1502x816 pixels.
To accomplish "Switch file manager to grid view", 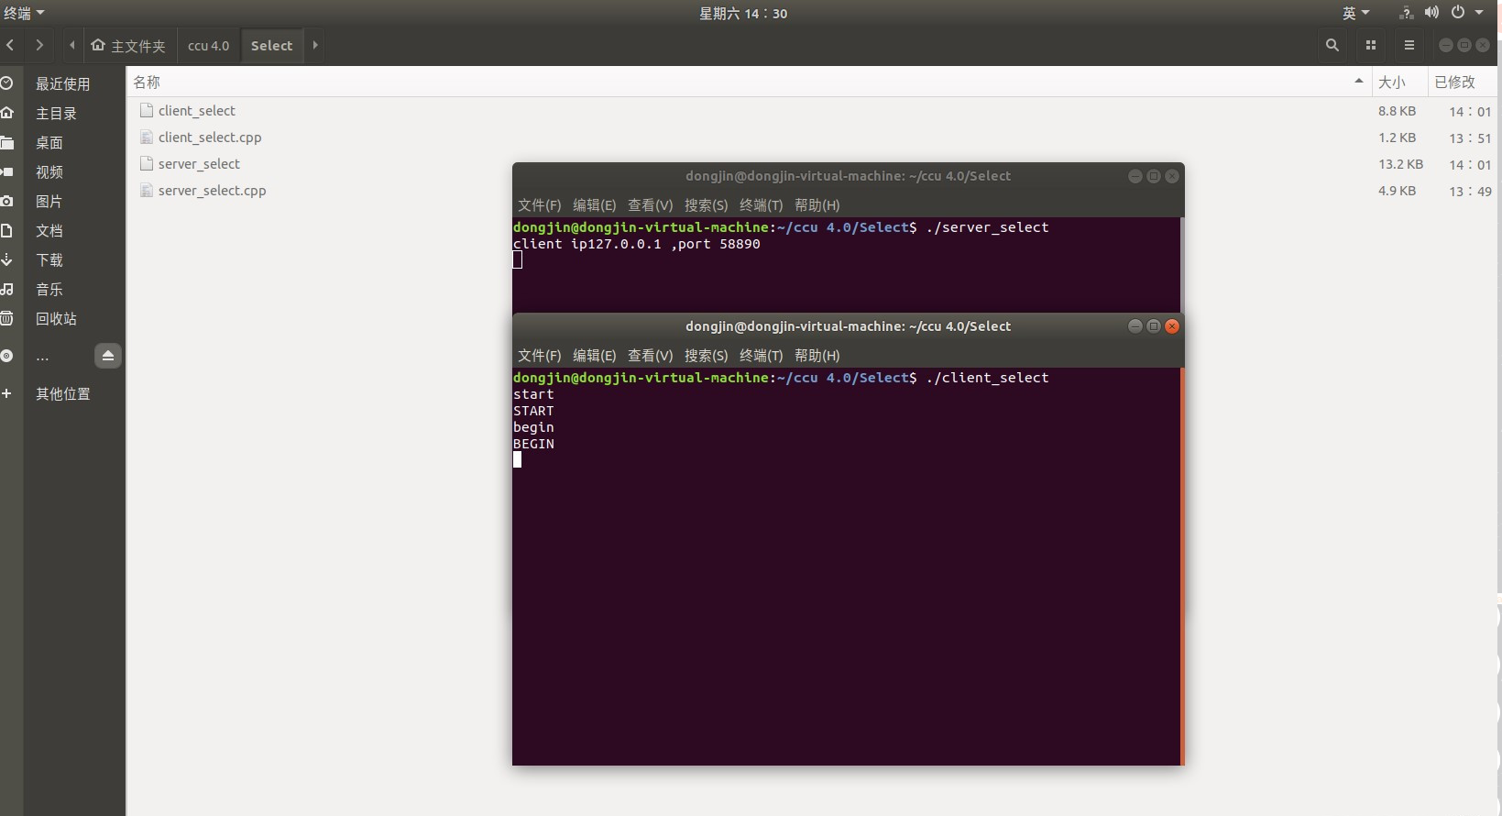I will (x=1371, y=45).
